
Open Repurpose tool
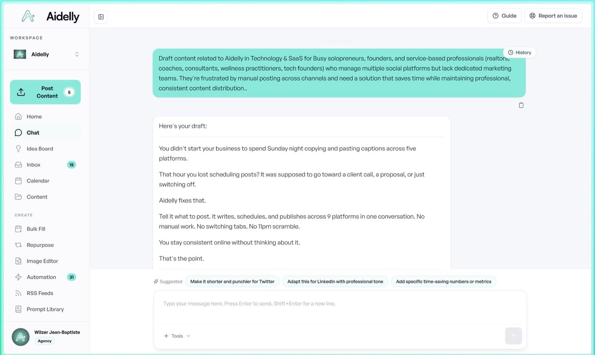[x=45, y=245]
